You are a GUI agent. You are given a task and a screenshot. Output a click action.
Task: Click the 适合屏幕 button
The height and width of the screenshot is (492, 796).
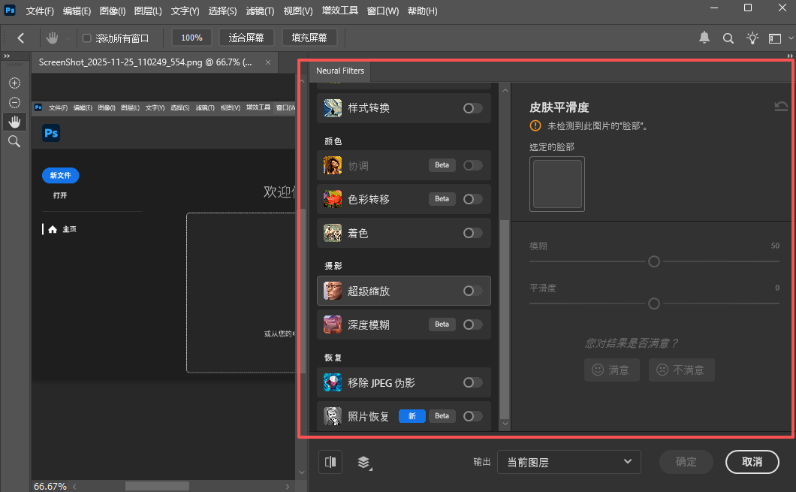246,38
